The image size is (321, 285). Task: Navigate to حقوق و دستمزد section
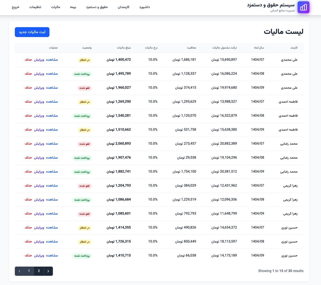[97, 7]
